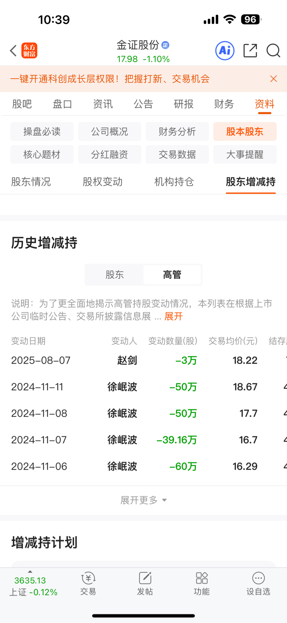Select the 股东增减持 sub-tab
The width and height of the screenshot is (287, 623).
[251, 182]
